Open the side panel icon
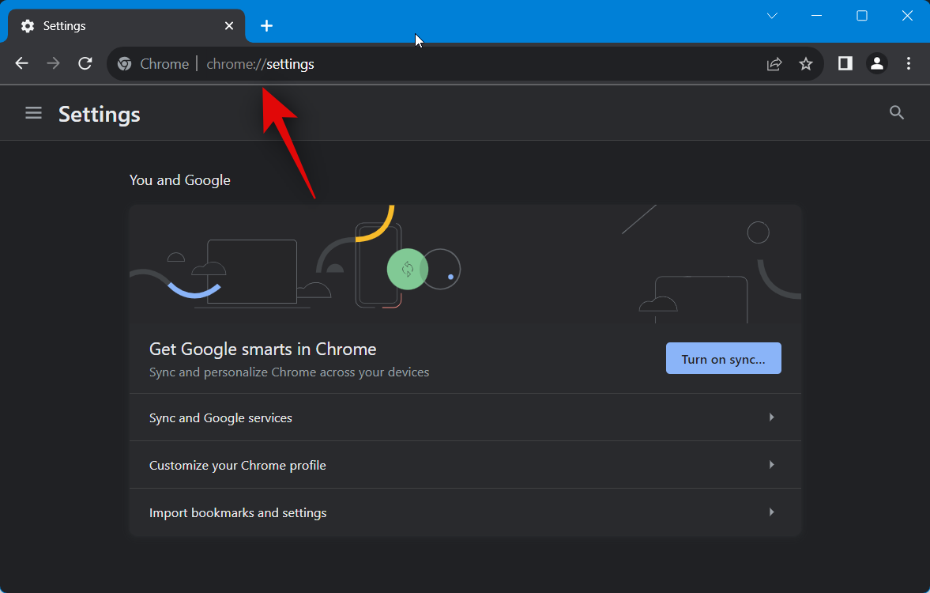This screenshot has height=593, width=930. [x=845, y=63]
